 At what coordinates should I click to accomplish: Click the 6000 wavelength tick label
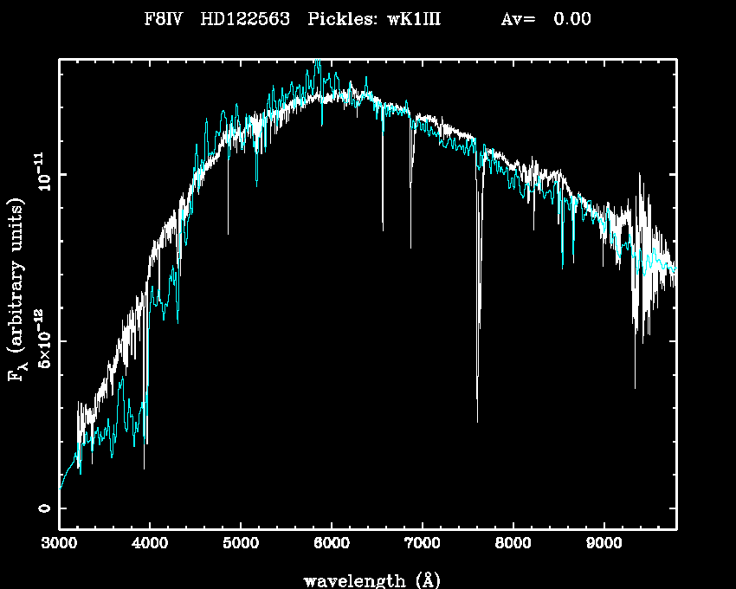pyautogui.click(x=332, y=545)
